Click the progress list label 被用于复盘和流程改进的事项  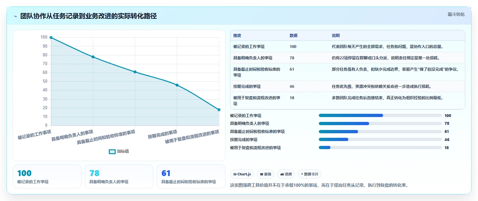255,148
